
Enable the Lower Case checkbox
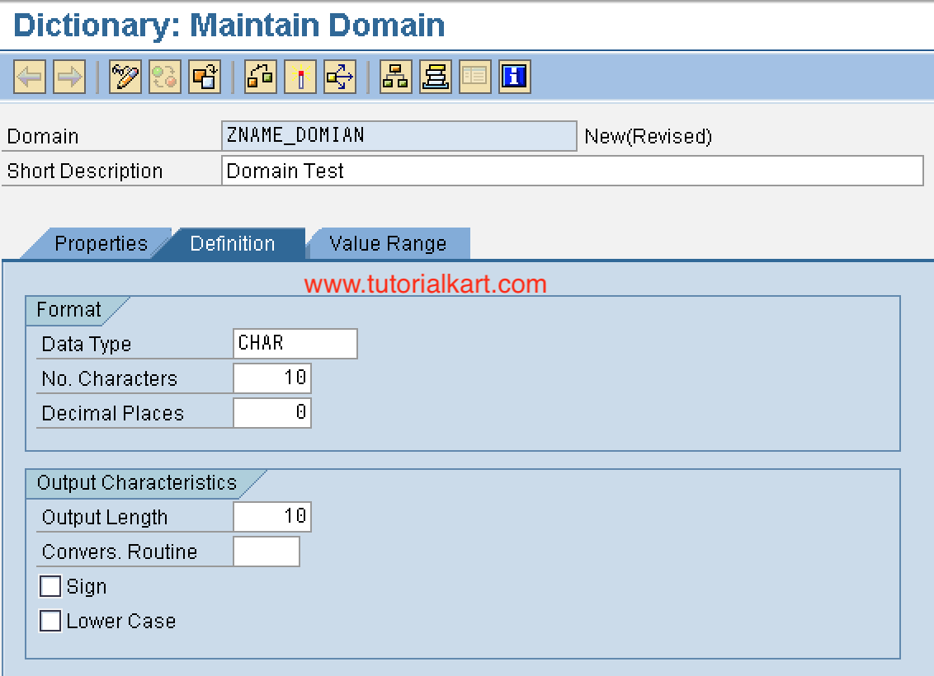[50, 621]
